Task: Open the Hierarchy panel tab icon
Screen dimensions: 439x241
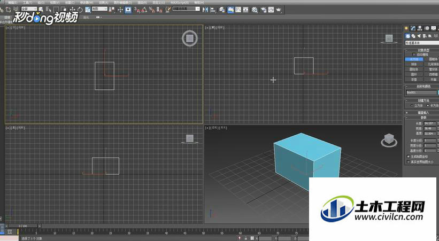Action: pos(420,28)
